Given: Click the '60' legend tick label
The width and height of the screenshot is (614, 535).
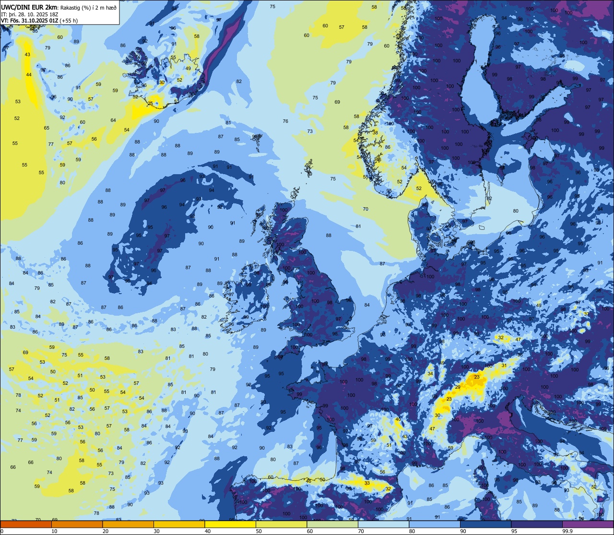Looking at the screenshot, I should tap(310, 531).
